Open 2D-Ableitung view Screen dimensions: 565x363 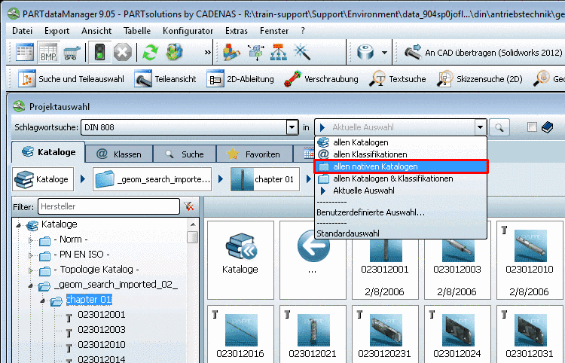click(240, 79)
